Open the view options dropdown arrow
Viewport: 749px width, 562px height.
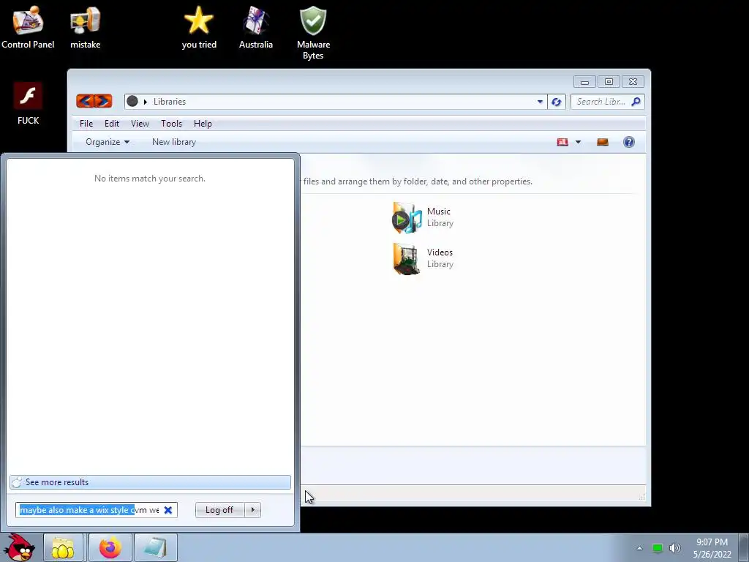tap(578, 142)
